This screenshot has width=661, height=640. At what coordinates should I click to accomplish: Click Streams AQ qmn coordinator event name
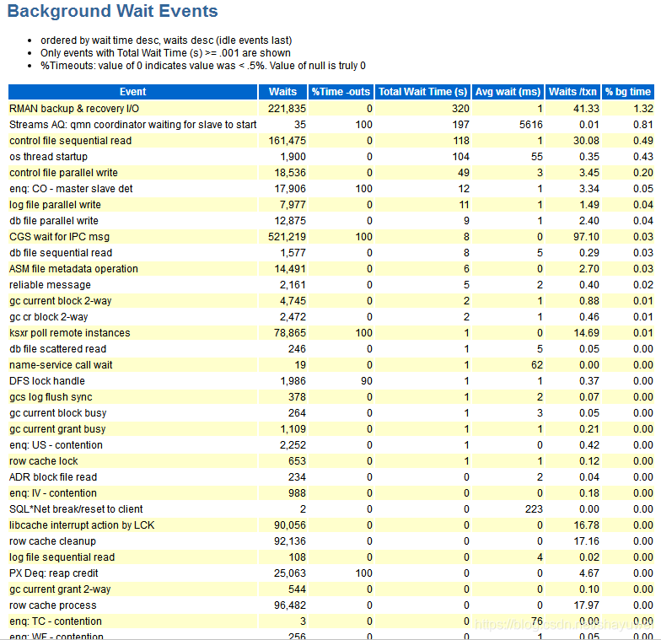click(133, 125)
